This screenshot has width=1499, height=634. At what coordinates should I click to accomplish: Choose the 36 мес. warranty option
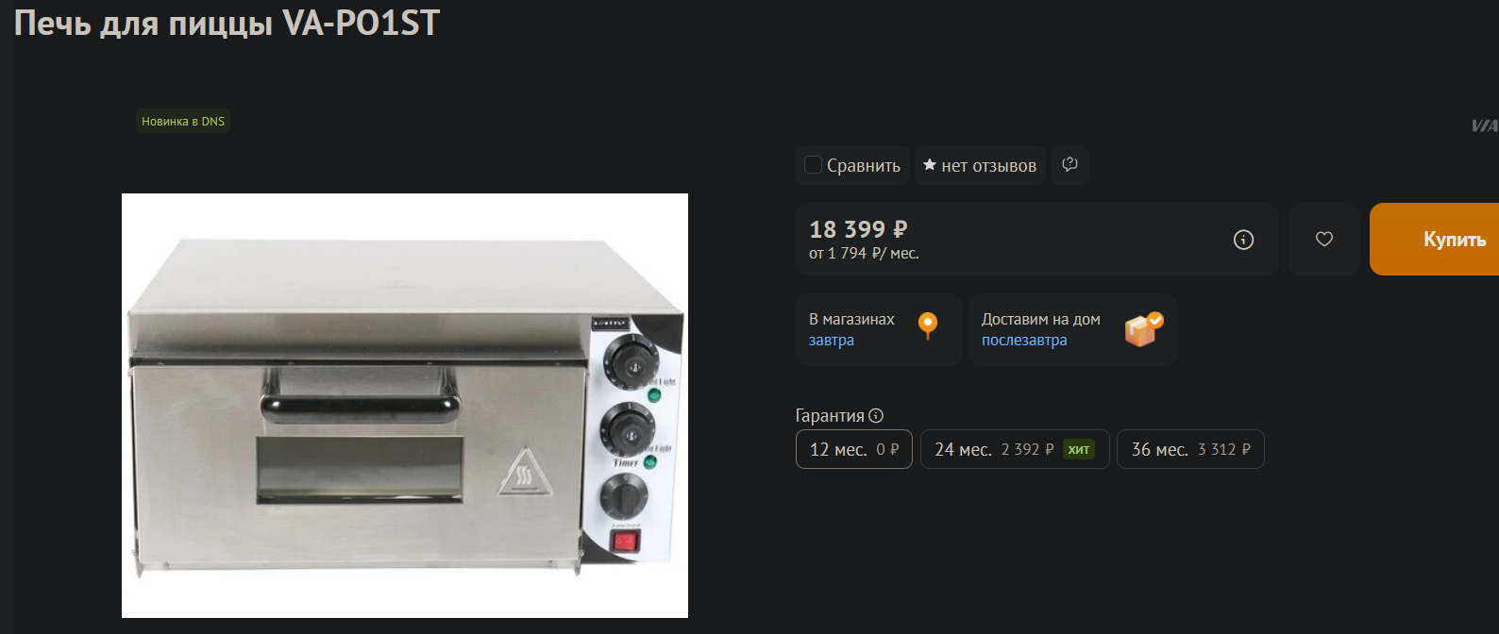1190,449
